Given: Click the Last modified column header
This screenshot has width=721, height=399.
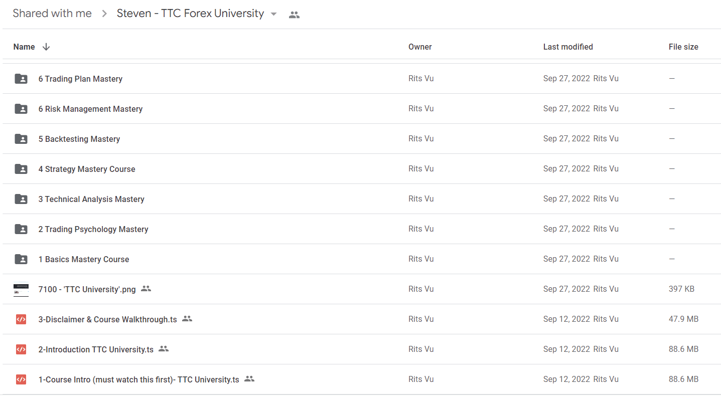Looking at the screenshot, I should (x=568, y=47).
